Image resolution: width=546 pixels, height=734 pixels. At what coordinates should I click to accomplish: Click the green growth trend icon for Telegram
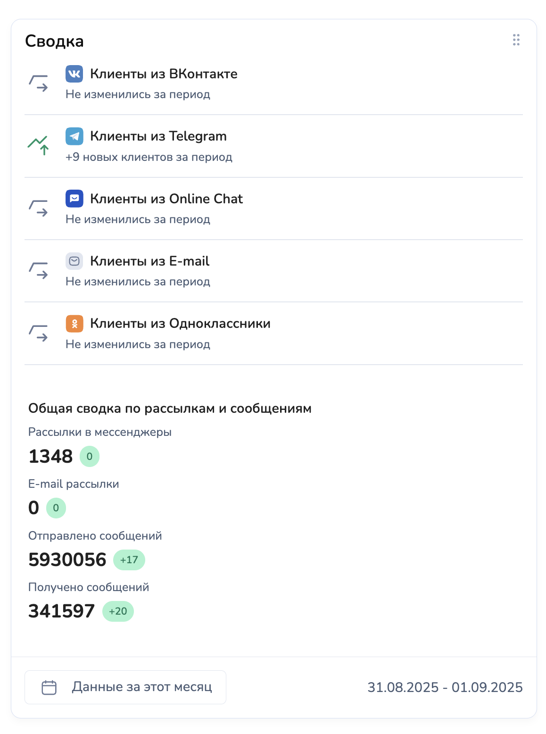click(38, 145)
